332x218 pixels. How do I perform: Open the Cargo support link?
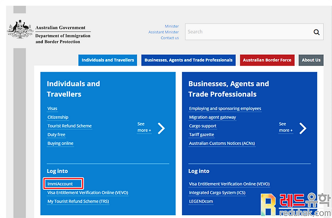pos(202,126)
